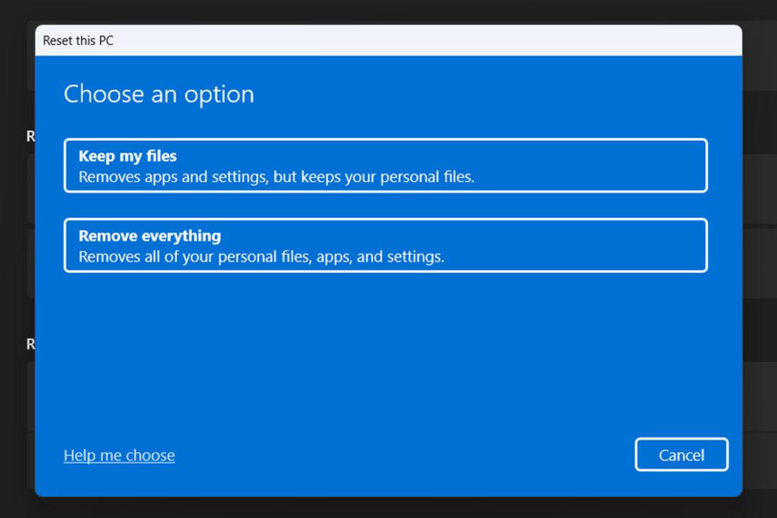Click the word Cancel in the button
The width and height of the screenshot is (777, 518).
(681, 455)
